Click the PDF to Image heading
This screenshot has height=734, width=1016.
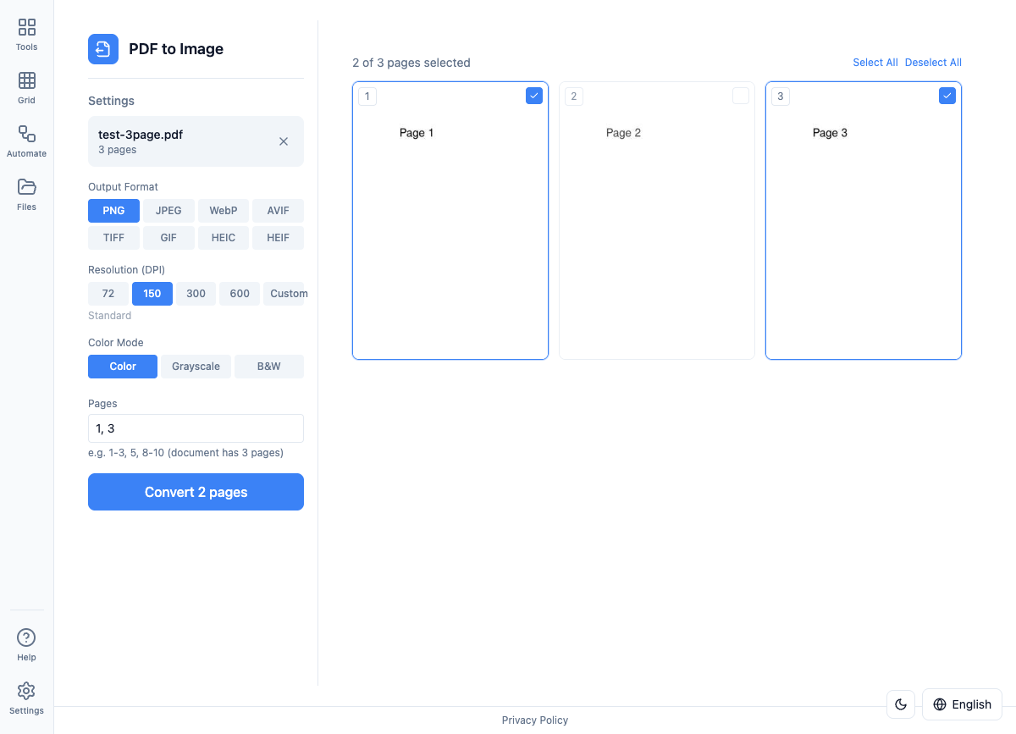[176, 49]
